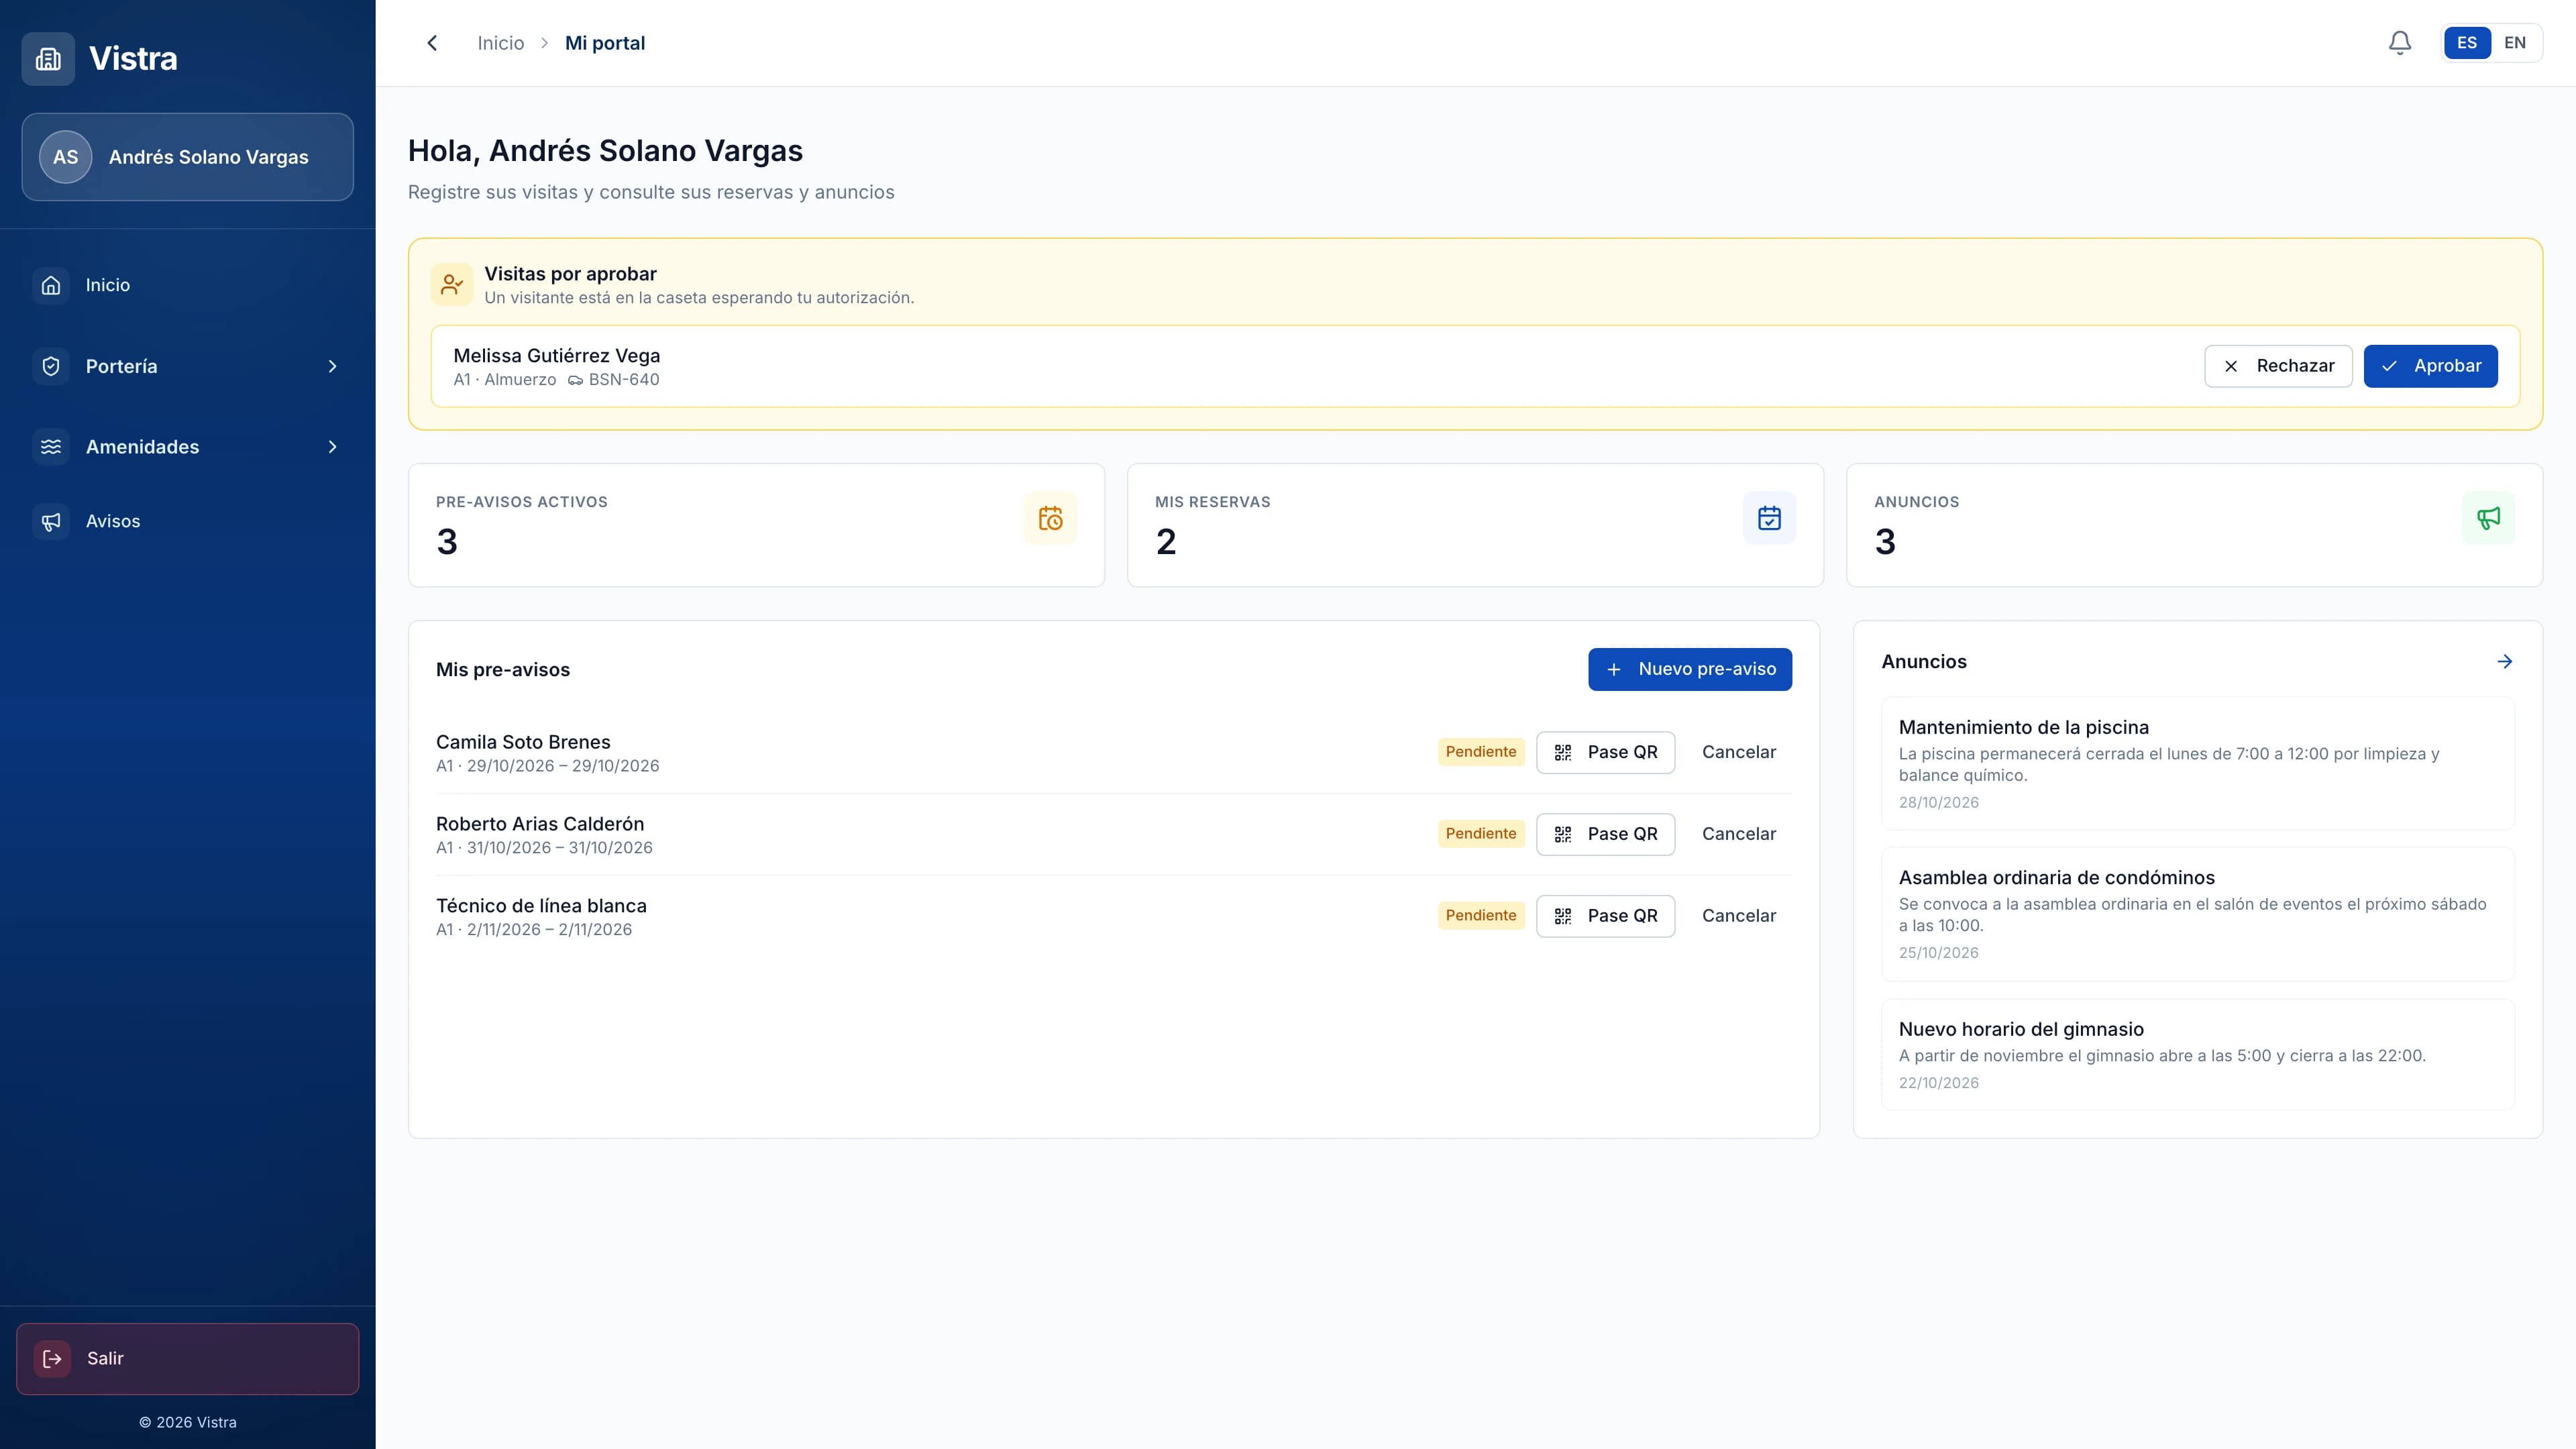The image size is (2576, 1449).
Task: Click the Amenidades waves icon
Action: click(x=51, y=447)
